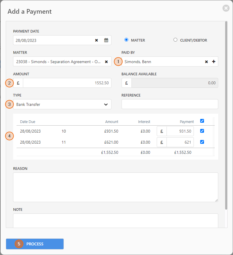The width and height of the screenshot is (233, 255).
Task: Click invoice number 10 in table
Action: click(x=64, y=131)
